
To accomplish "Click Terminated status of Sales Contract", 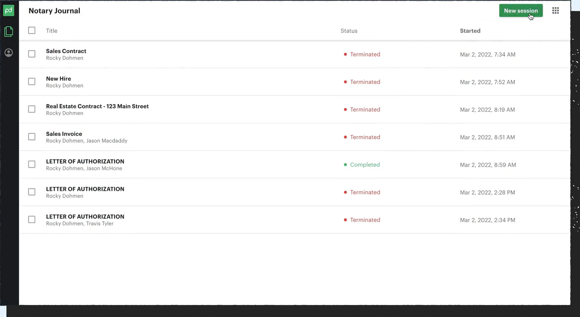I will [365, 54].
